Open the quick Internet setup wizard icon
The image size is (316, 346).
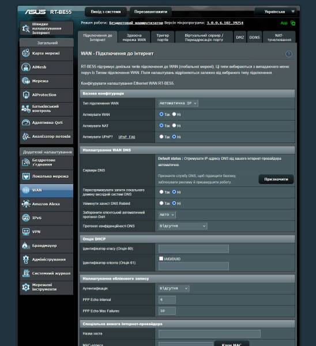point(26,28)
